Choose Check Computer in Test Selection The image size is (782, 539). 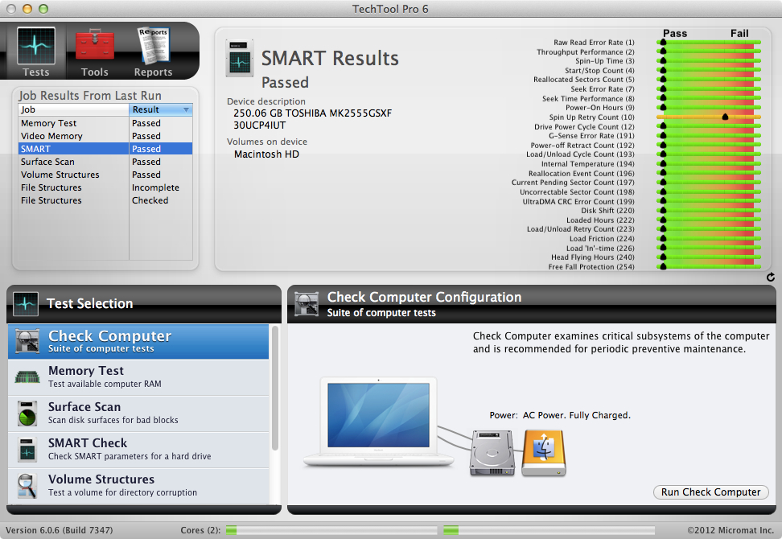[138, 342]
